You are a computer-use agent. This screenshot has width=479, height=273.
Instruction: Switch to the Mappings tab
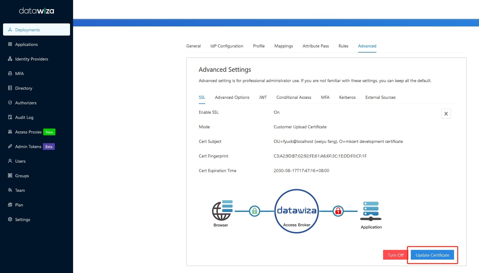tap(284, 46)
